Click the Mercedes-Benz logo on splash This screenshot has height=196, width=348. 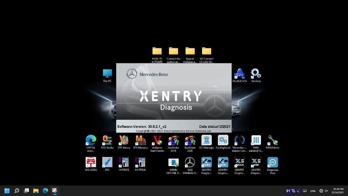(x=147, y=74)
